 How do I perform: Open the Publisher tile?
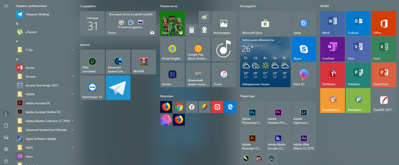click(x=358, y=75)
